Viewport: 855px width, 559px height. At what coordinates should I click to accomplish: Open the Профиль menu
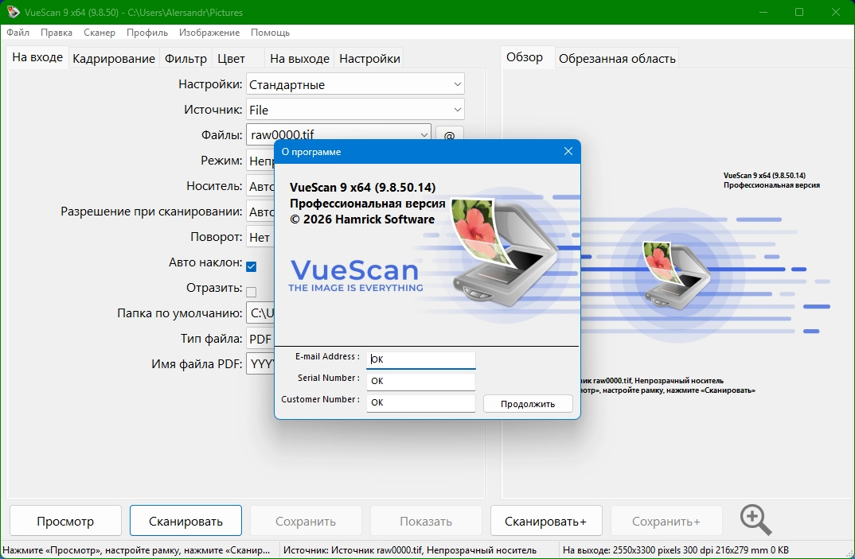click(x=147, y=32)
